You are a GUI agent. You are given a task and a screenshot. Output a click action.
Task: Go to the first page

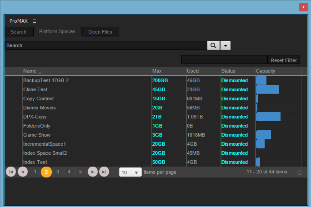click(x=11, y=172)
